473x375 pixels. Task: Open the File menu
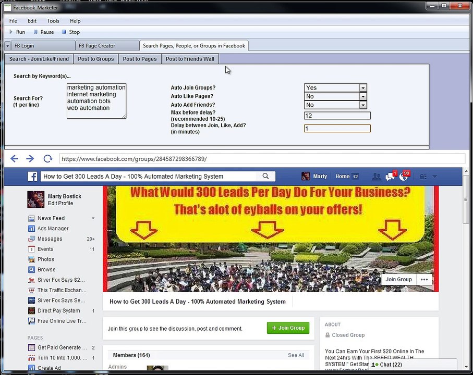(13, 21)
